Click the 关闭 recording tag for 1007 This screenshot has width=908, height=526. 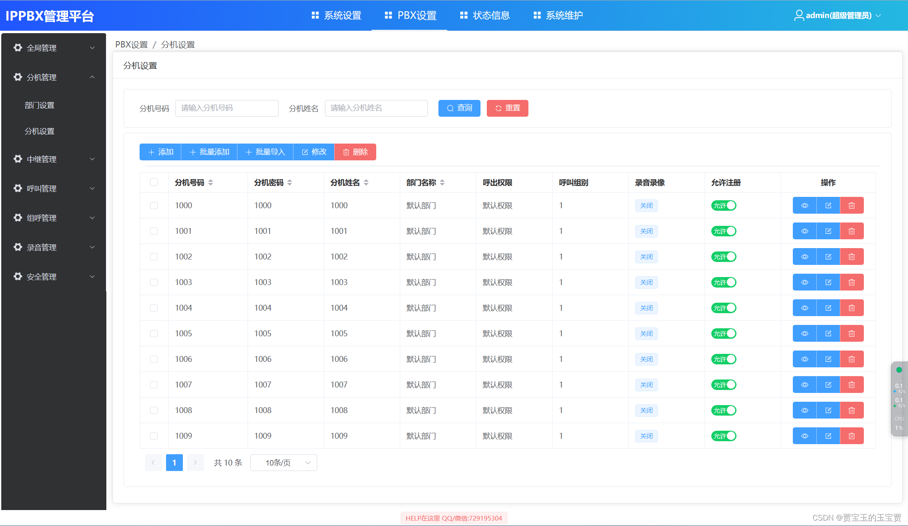(x=646, y=385)
